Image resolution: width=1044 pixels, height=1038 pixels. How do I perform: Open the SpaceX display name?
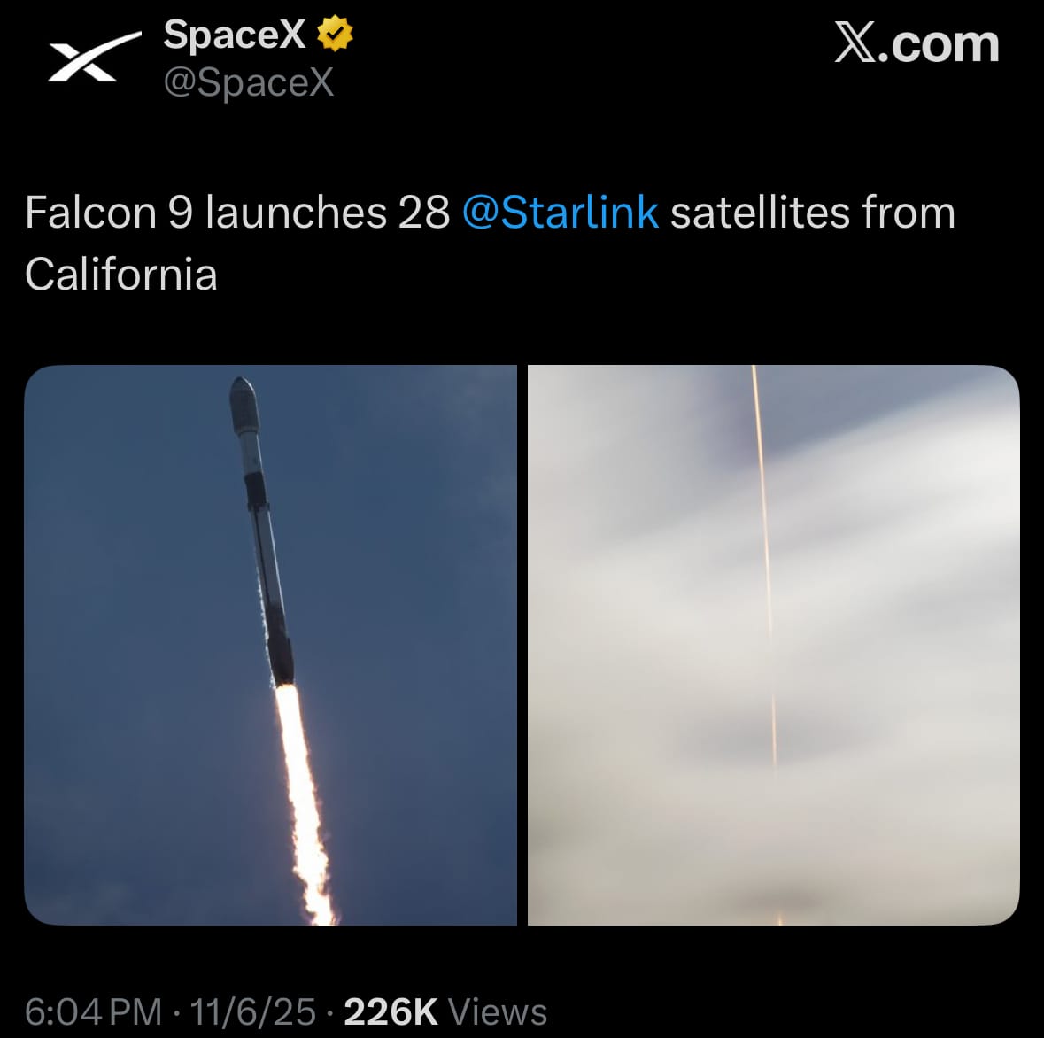point(234,35)
